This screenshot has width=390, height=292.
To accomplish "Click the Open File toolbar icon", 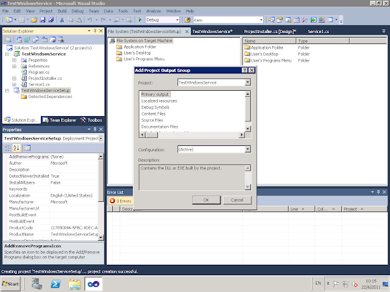I will [x=34, y=20].
